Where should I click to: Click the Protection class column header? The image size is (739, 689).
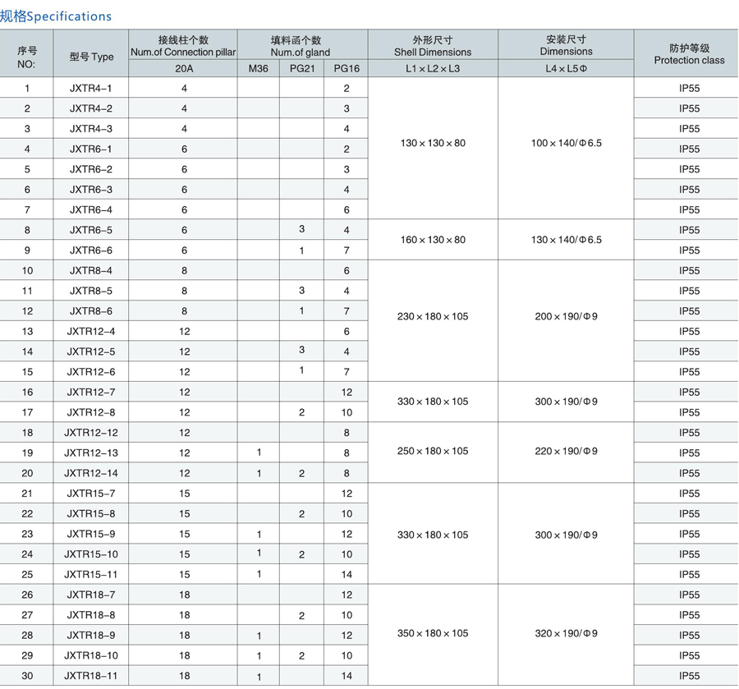688,54
